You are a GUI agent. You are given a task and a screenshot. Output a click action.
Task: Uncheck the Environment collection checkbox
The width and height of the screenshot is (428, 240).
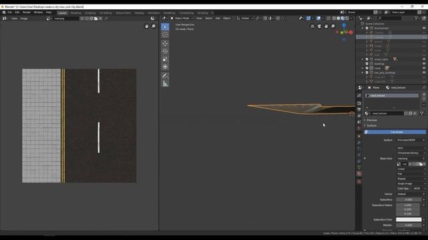367,28
